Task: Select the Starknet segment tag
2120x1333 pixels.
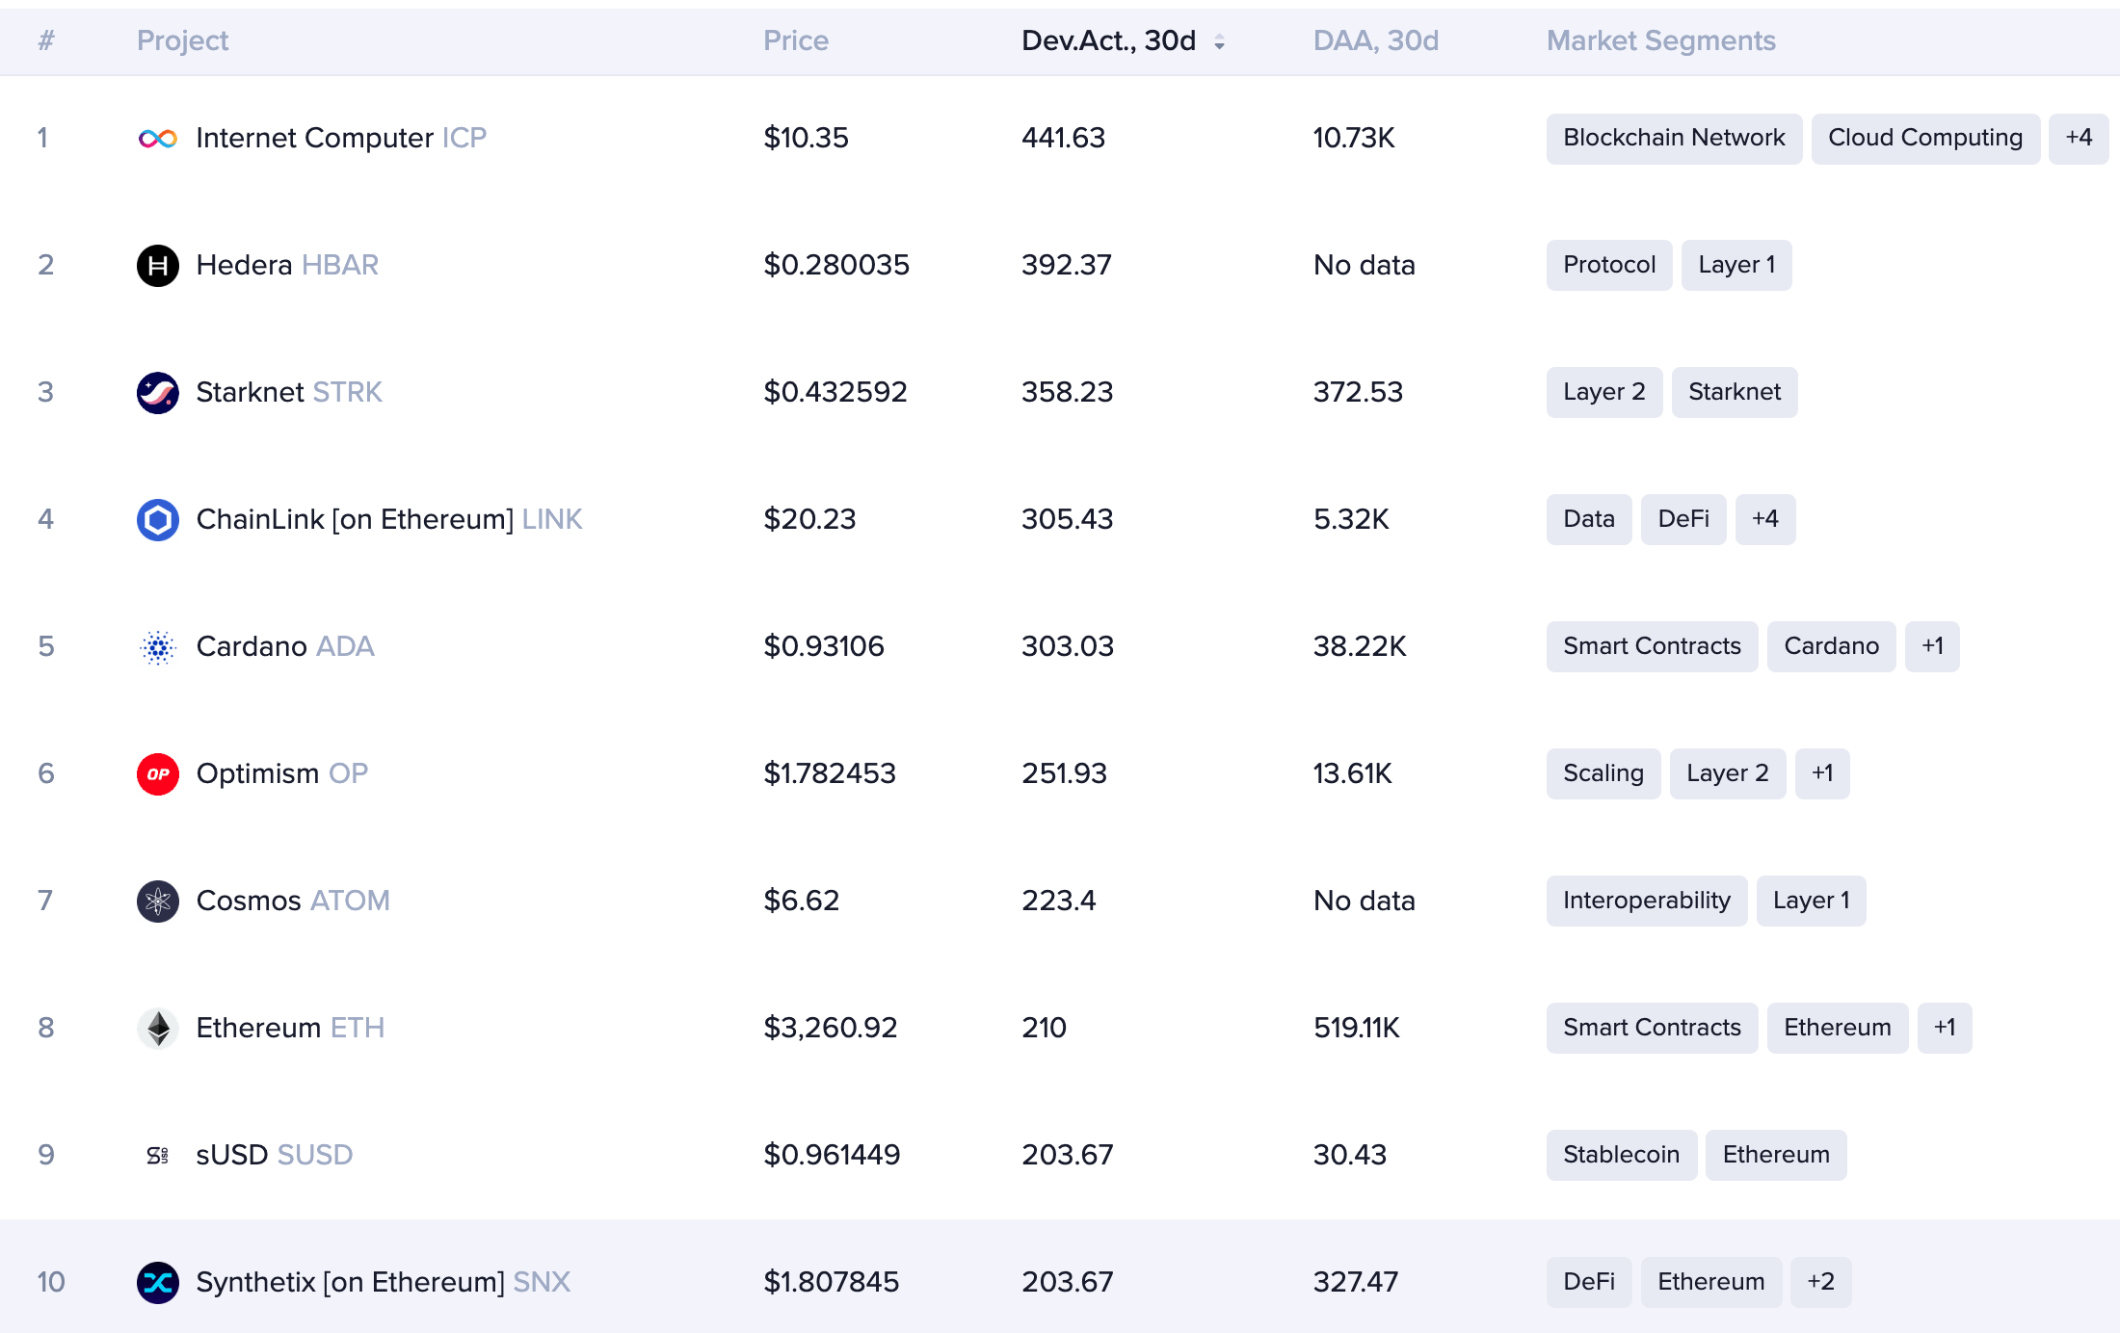Action: (x=1735, y=393)
